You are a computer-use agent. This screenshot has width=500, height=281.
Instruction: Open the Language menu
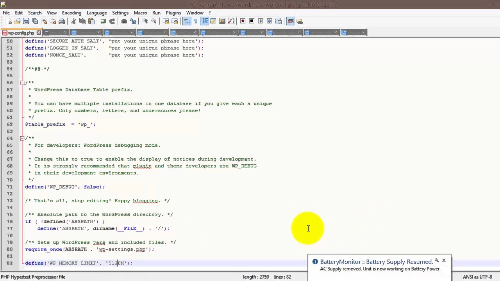pos(96,13)
